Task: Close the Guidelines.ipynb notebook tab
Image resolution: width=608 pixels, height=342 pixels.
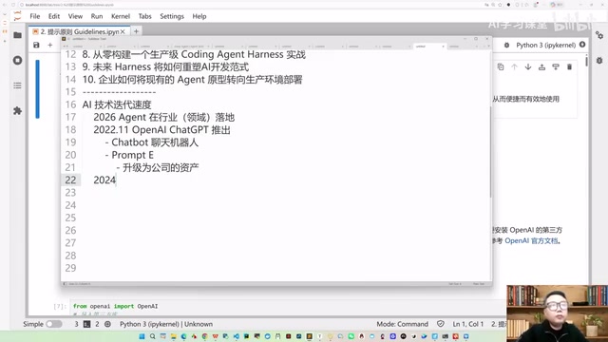Action: tap(123, 31)
